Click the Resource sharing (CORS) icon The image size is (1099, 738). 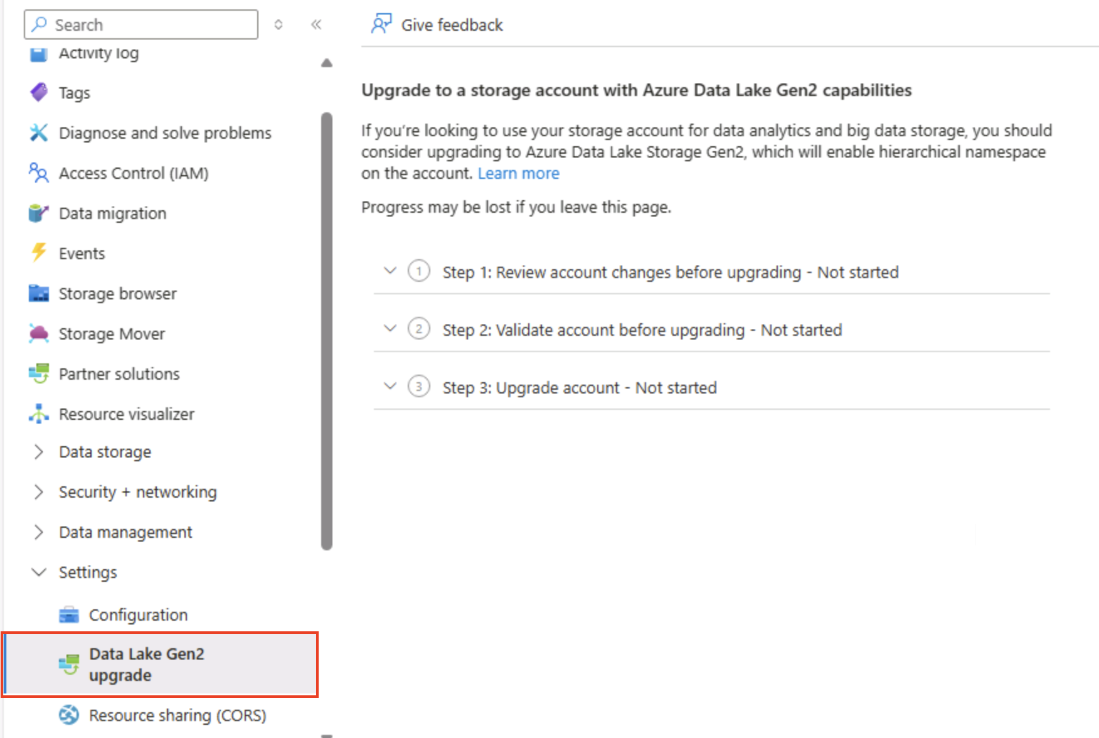(69, 715)
